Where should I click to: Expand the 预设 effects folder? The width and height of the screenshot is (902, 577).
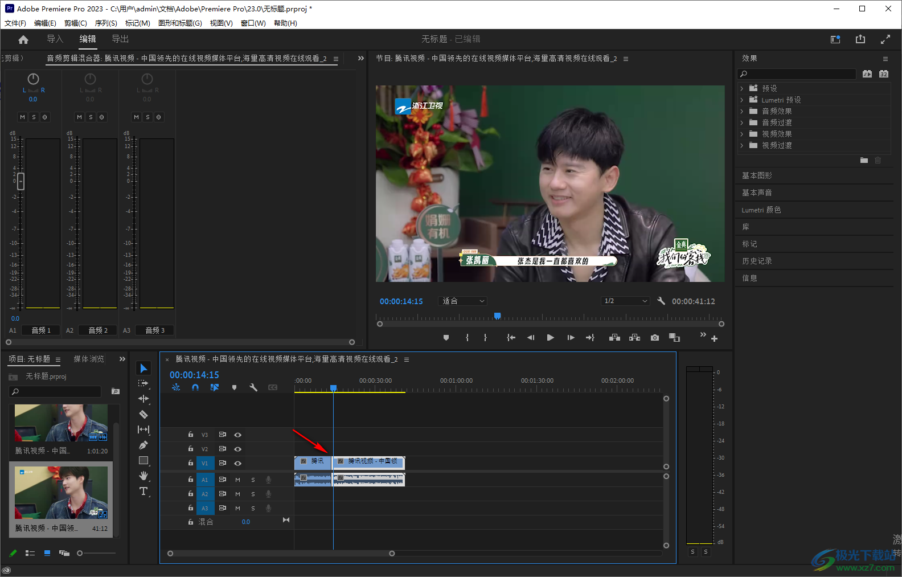coord(741,88)
